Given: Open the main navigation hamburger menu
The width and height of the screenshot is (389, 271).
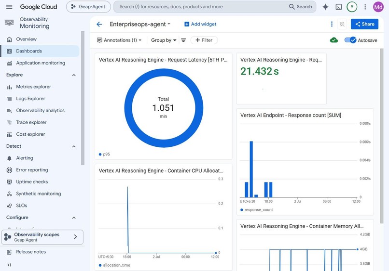Looking at the screenshot, I should click(9, 7).
